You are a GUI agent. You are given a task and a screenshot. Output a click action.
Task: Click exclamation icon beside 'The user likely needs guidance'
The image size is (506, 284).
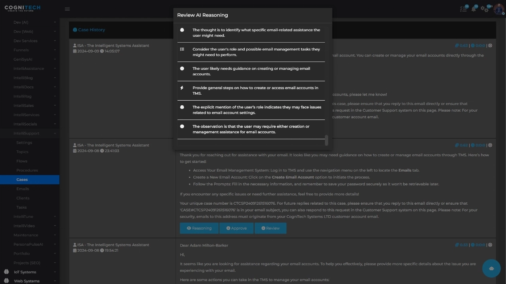182,69
